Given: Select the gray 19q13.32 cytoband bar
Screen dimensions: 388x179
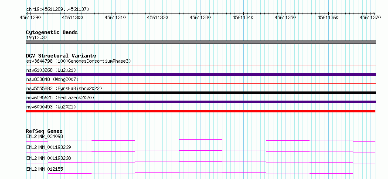Looking at the screenshot, I should pyautogui.click(x=201, y=42).
